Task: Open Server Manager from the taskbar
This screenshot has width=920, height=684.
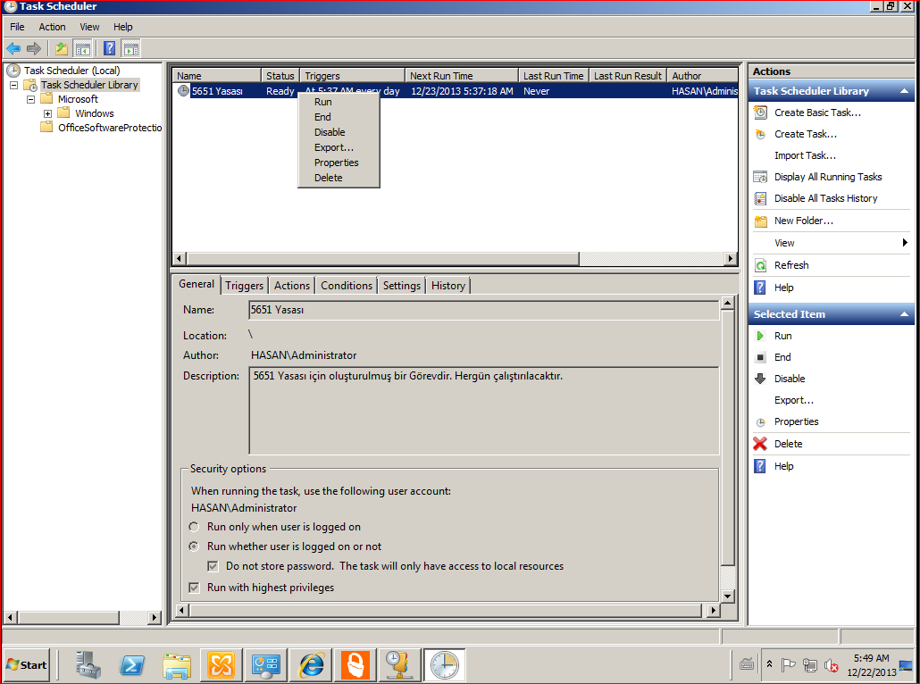Action: click(x=88, y=665)
